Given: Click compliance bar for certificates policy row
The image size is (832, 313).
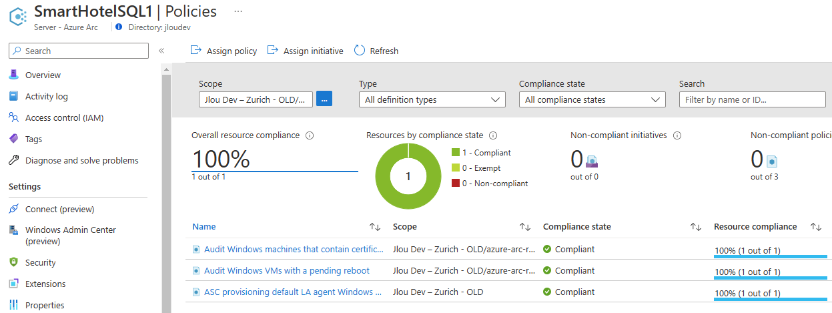Looking at the screenshot, I should (771, 256).
